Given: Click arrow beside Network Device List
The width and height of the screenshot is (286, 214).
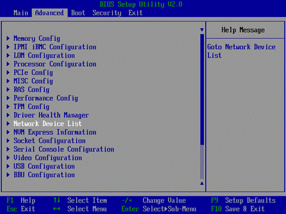Looking at the screenshot, I should point(8,124).
